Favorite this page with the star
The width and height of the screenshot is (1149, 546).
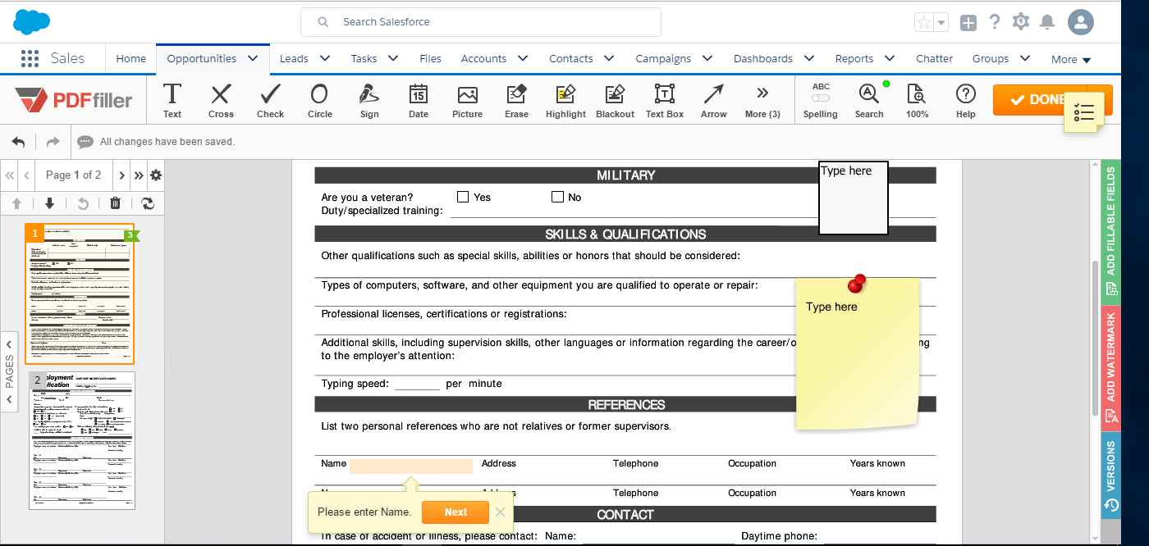tap(924, 23)
